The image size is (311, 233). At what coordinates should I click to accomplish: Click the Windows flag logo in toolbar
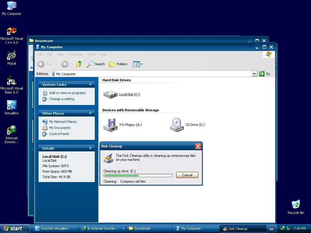pyautogui.click(x=269, y=54)
